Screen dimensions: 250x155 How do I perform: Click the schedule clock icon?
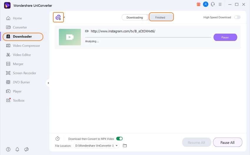[x=57, y=138]
